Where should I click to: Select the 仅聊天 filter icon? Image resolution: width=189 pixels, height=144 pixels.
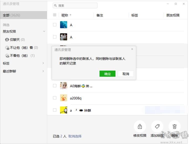(x=7, y=40)
